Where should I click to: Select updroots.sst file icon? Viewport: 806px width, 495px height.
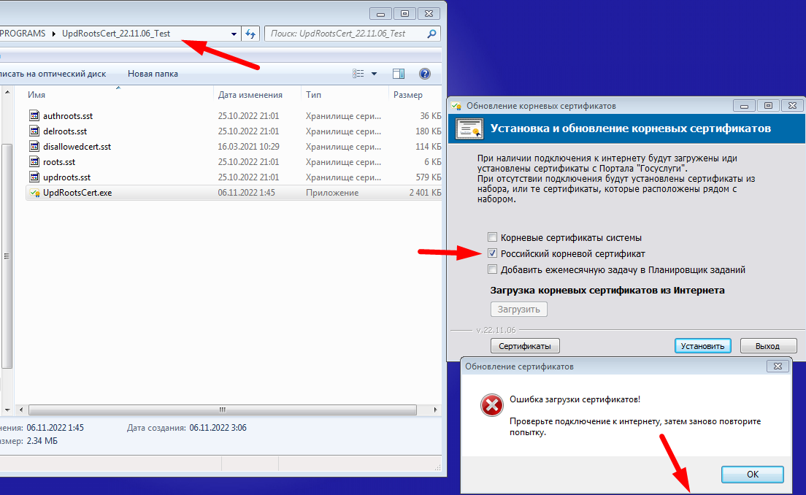coord(34,177)
